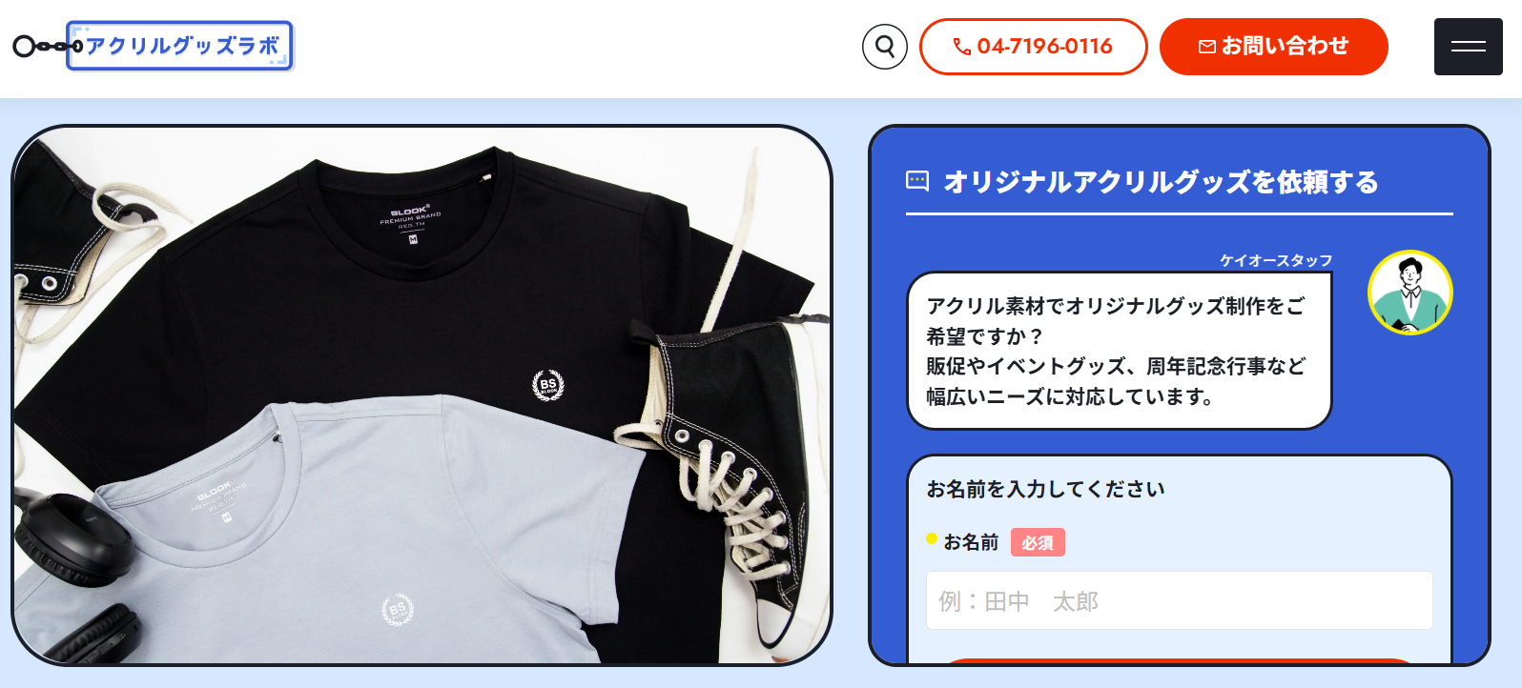The image size is (1522, 688).
Task: Click the chat bubble icon in form header
Action: [x=916, y=181]
